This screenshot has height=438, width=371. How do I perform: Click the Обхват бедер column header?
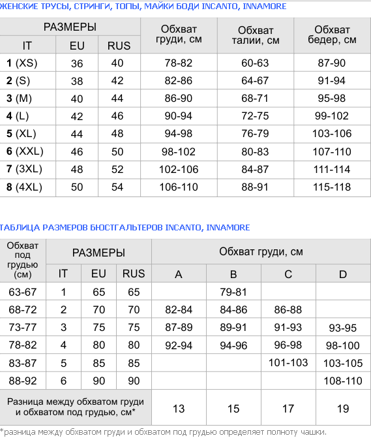tap(332, 35)
